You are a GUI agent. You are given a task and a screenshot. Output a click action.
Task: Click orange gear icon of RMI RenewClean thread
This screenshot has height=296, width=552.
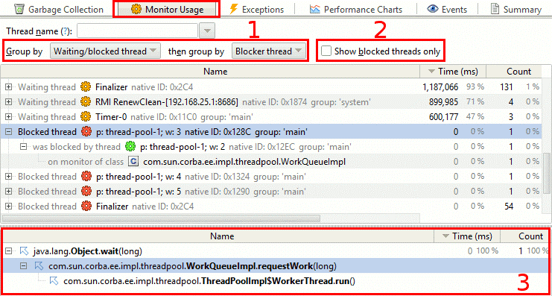tap(86, 102)
